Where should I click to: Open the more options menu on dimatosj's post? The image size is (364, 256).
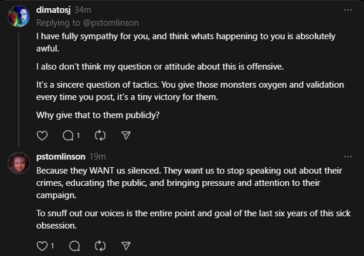(x=348, y=10)
